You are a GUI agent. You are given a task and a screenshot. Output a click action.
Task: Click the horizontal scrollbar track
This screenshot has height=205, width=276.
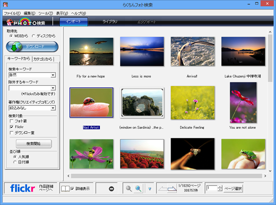tap(166, 176)
